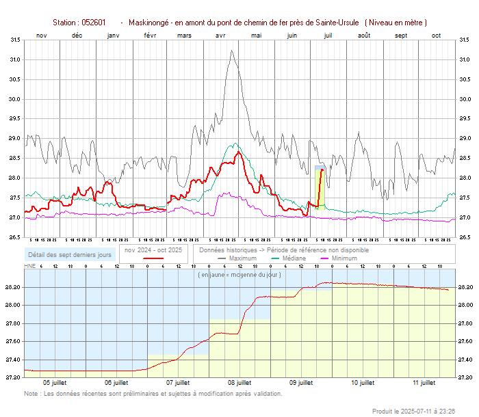Select the 'déc' month label
The image size is (479, 417).
pyautogui.click(x=77, y=36)
